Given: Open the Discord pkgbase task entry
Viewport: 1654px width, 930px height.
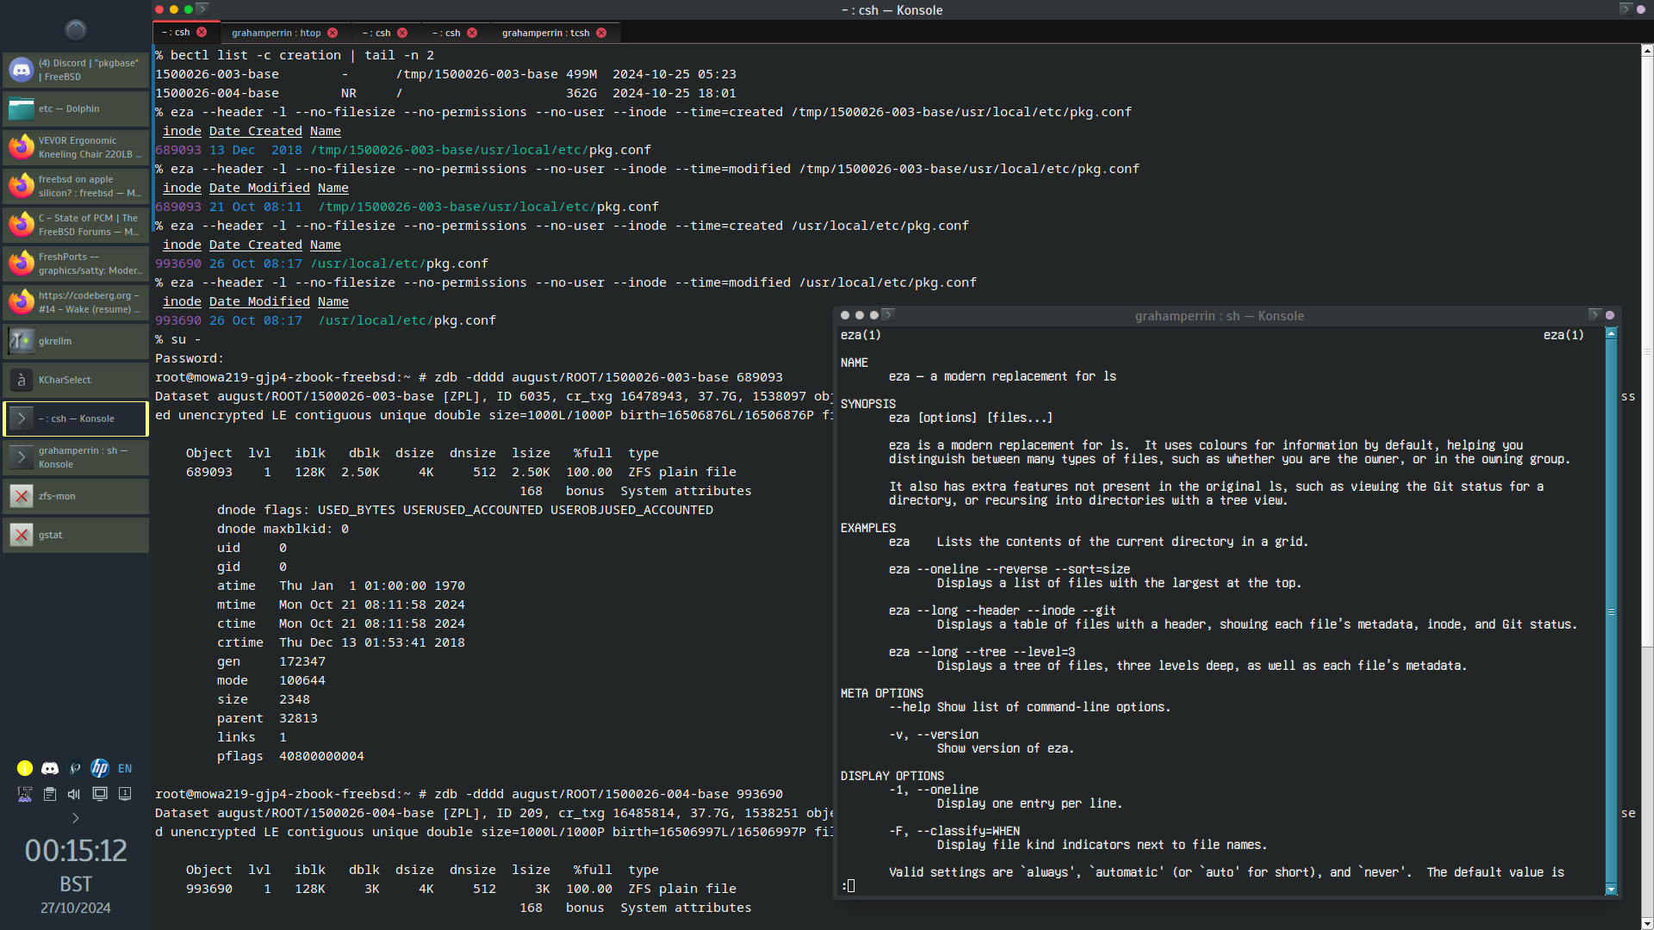Looking at the screenshot, I should point(76,70).
